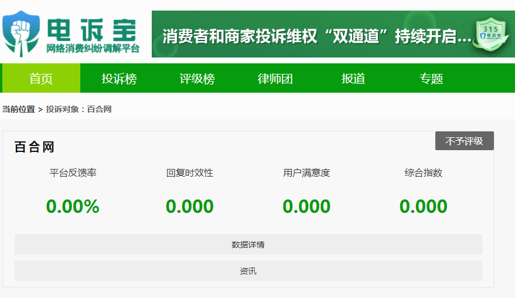Open the 专题 navigation item
Image resolution: width=515 pixels, height=298 pixels.
pos(431,79)
